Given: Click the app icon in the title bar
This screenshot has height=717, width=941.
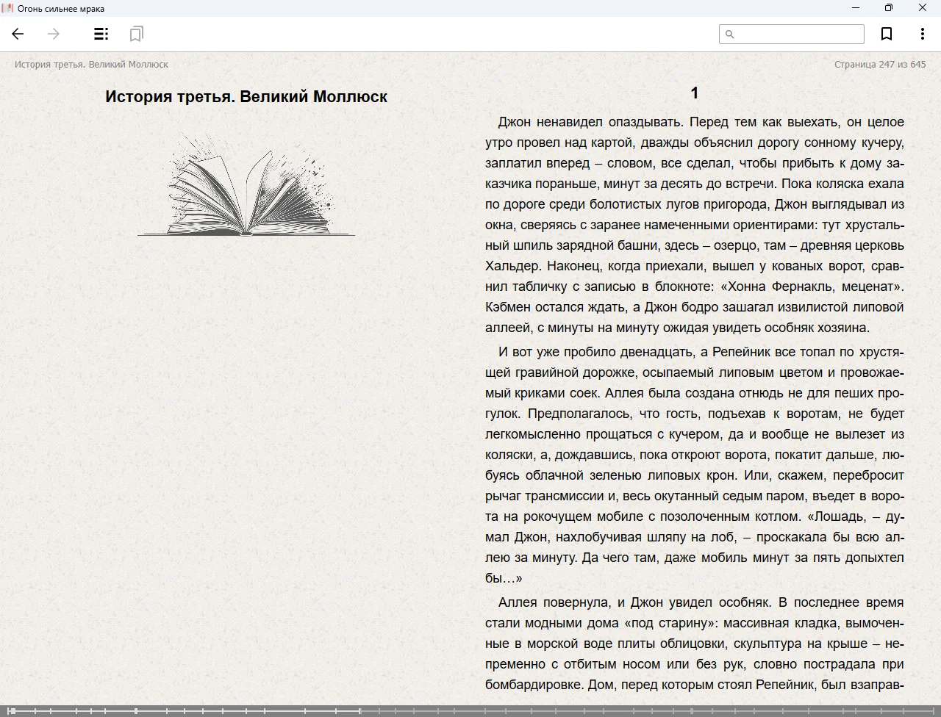Looking at the screenshot, I should tap(8, 8).
